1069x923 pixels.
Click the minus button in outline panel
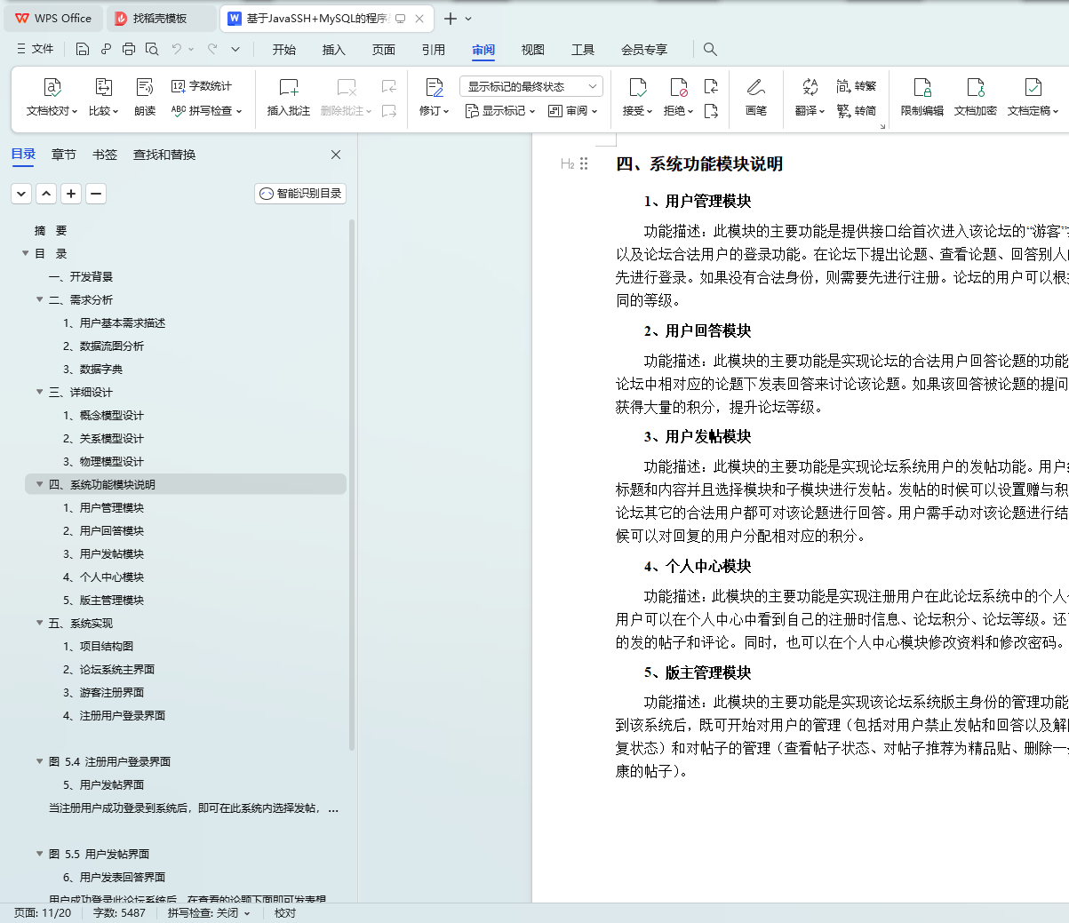point(96,194)
